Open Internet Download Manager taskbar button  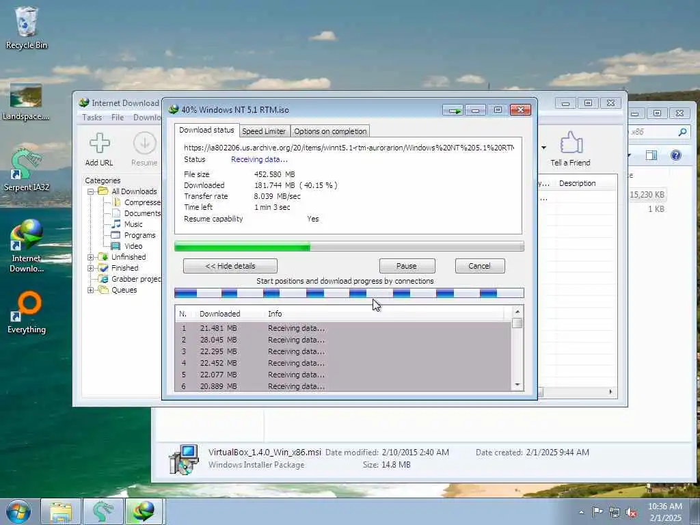(x=144, y=511)
